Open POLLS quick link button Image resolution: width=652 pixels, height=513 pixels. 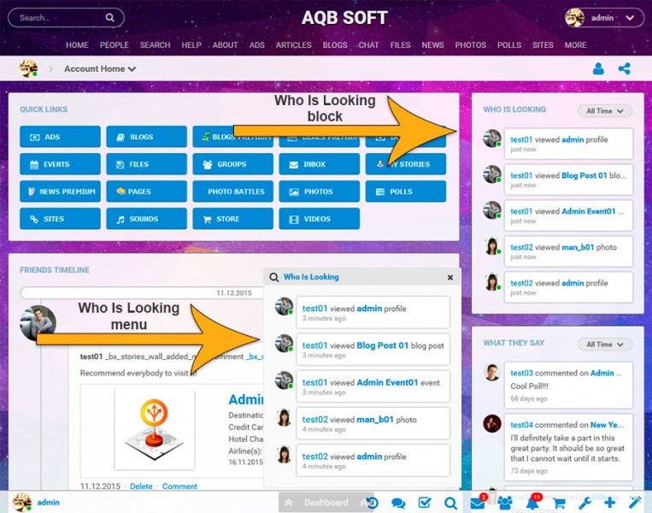pyautogui.click(x=406, y=192)
